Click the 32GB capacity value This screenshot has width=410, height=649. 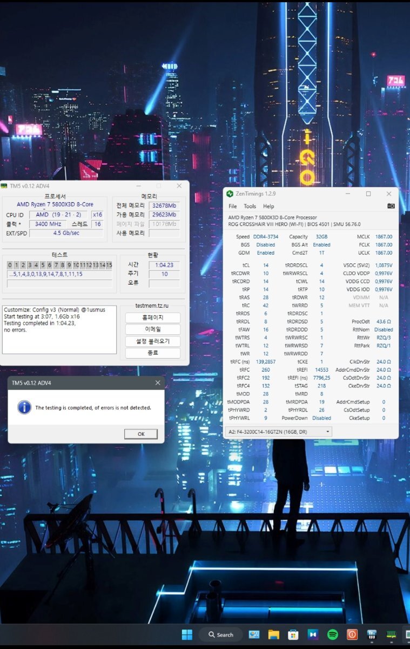321,237
